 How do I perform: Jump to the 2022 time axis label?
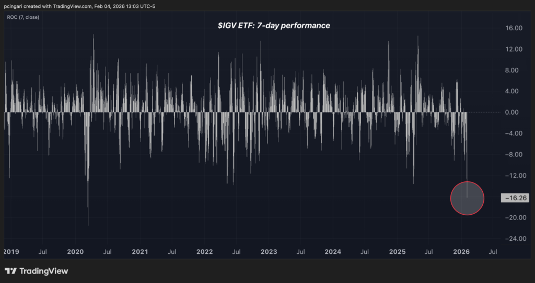coord(204,252)
